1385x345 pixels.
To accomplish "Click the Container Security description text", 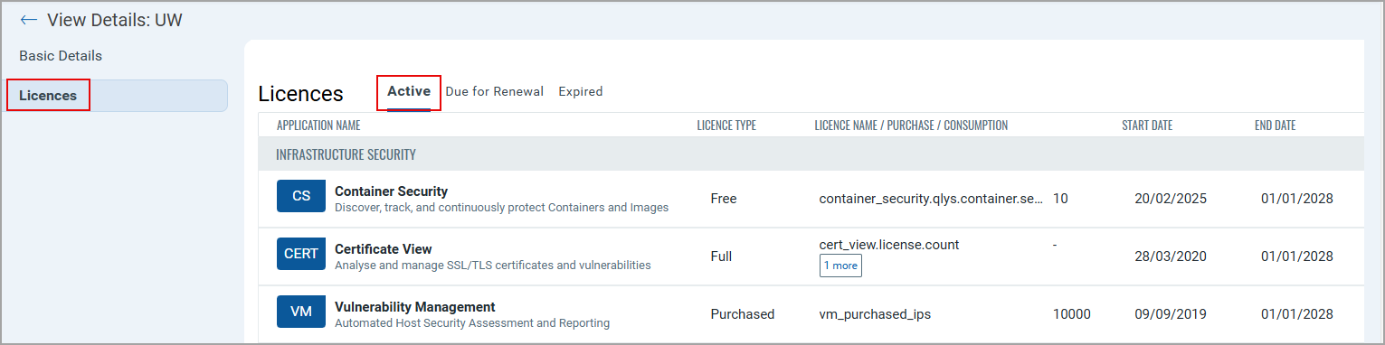I will point(501,208).
